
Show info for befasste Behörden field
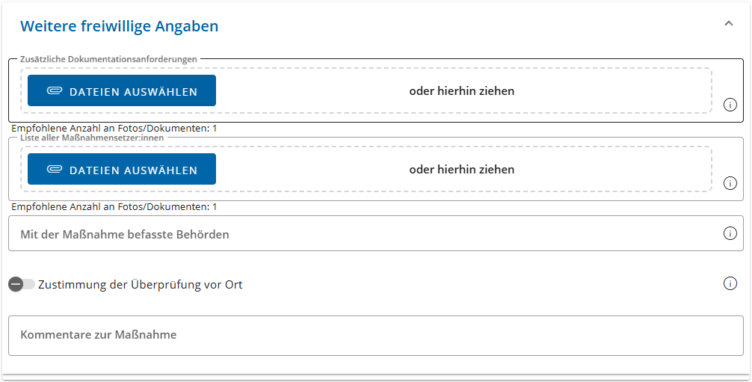coord(730,233)
